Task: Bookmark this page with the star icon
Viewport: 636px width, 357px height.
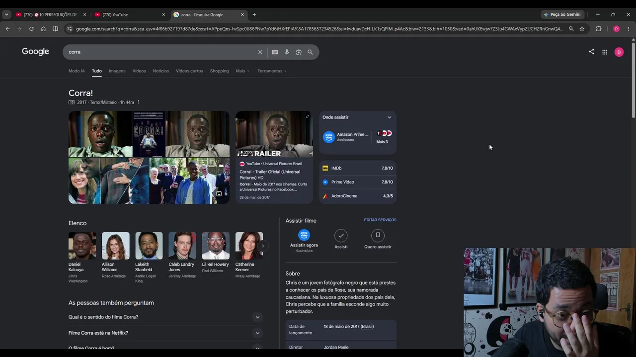Action: click(582, 29)
